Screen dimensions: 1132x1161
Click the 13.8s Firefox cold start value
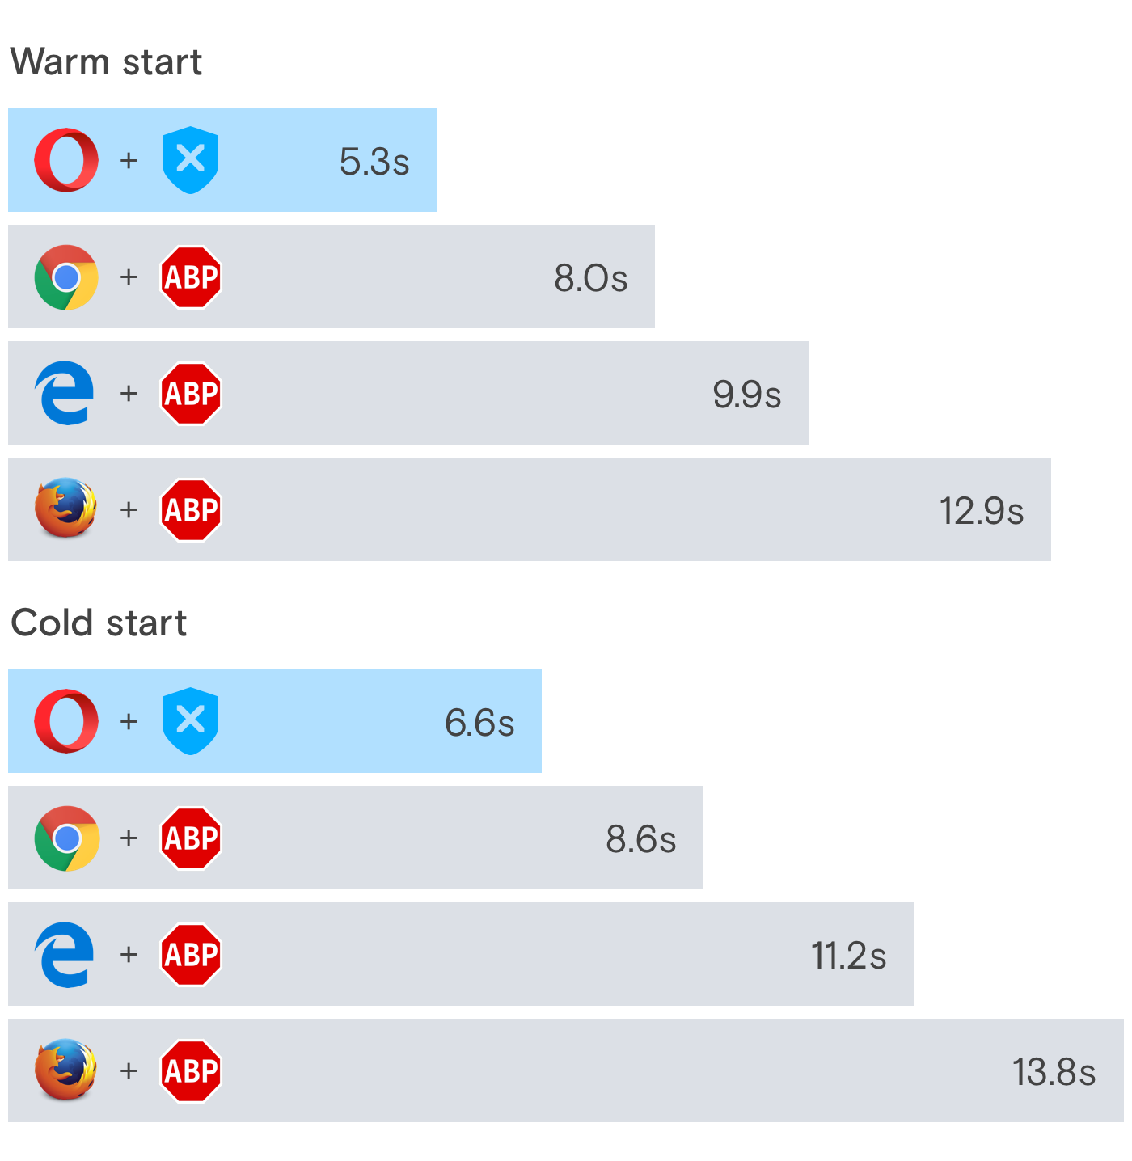pyautogui.click(x=1054, y=1072)
